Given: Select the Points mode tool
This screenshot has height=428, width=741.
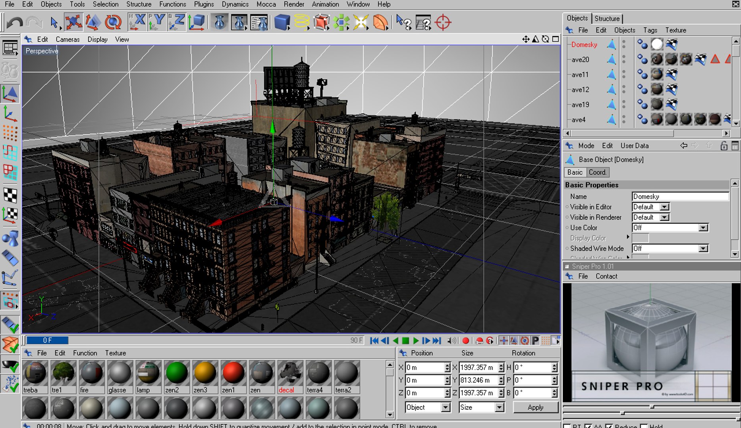Looking at the screenshot, I should click(x=10, y=132).
